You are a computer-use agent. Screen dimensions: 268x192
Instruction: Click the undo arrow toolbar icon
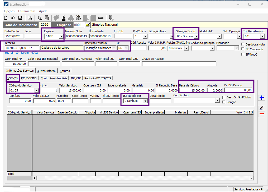click(13, 18)
